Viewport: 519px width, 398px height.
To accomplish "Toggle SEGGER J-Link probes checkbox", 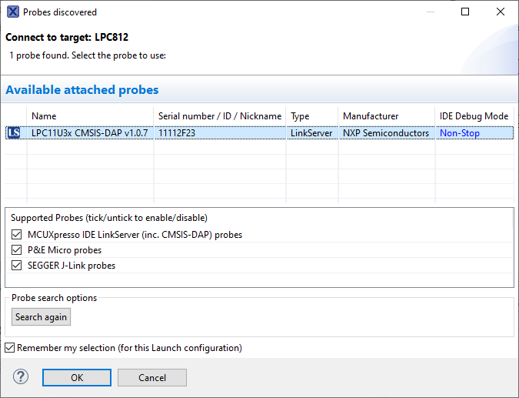I will 17,266.
